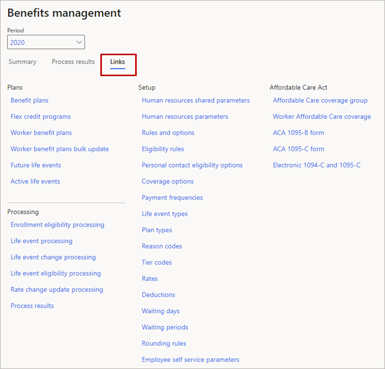Image resolution: width=385 pixels, height=369 pixels.
Task: View the Tier codes page
Action: tap(157, 263)
